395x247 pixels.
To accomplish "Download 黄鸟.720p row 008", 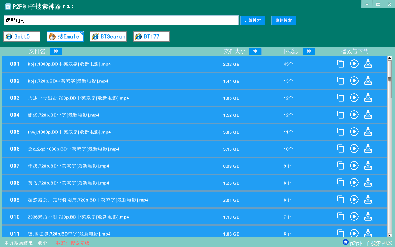I will coord(368,183).
